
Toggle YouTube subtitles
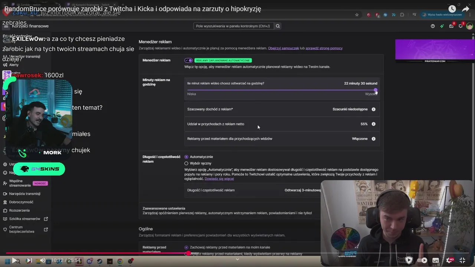pos(436,260)
